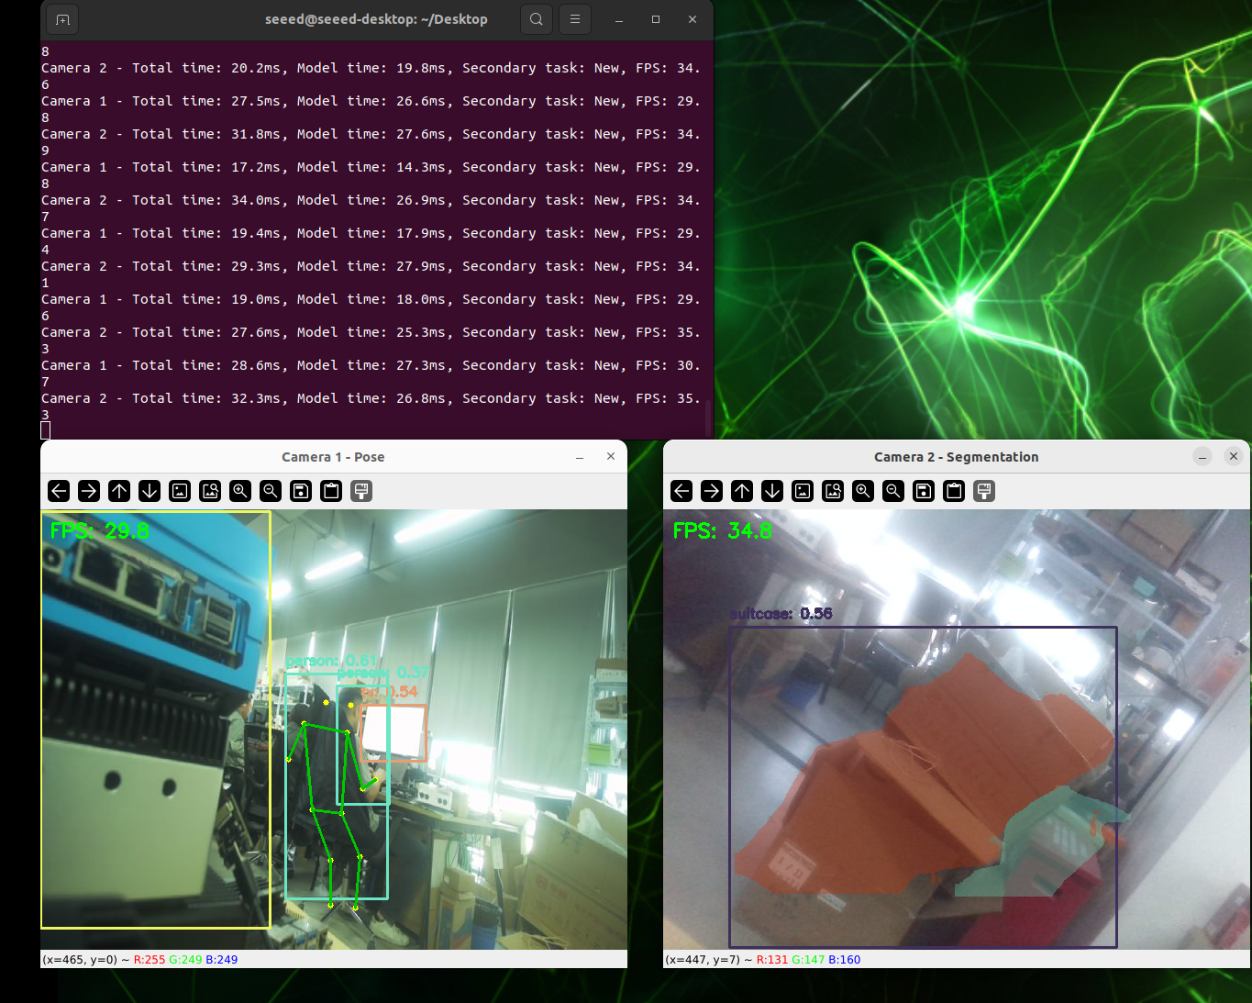This screenshot has height=1003, width=1252.
Task: Zoom out in Camera 2 Segmentation window
Action: (x=893, y=491)
